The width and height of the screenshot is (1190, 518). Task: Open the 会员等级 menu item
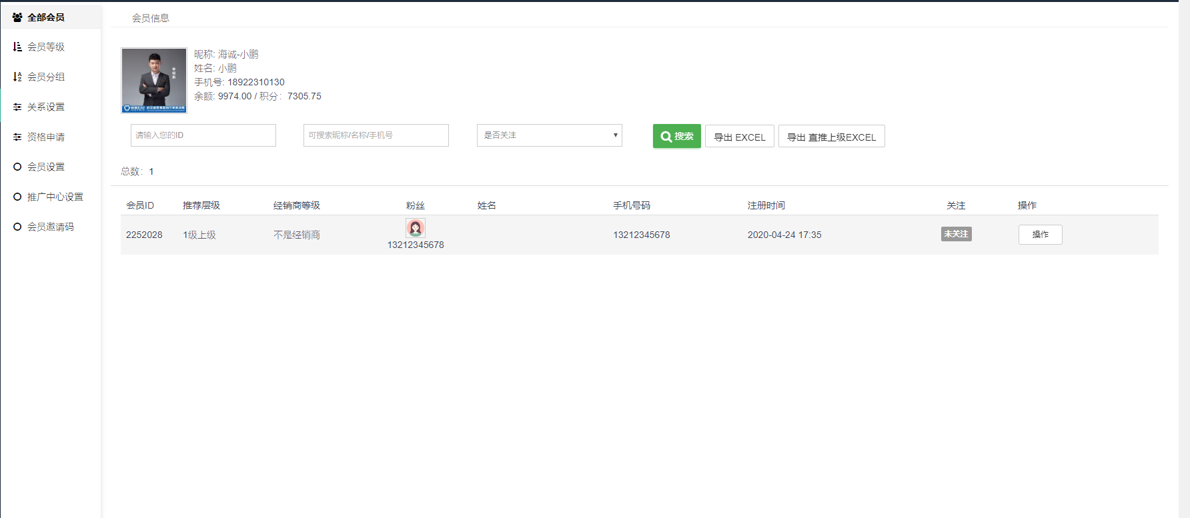point(51,47)
